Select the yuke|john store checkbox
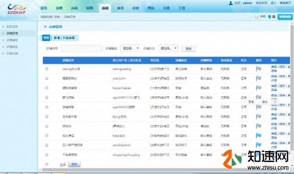Viewport: 294px width, 174px height. (47, 78)
